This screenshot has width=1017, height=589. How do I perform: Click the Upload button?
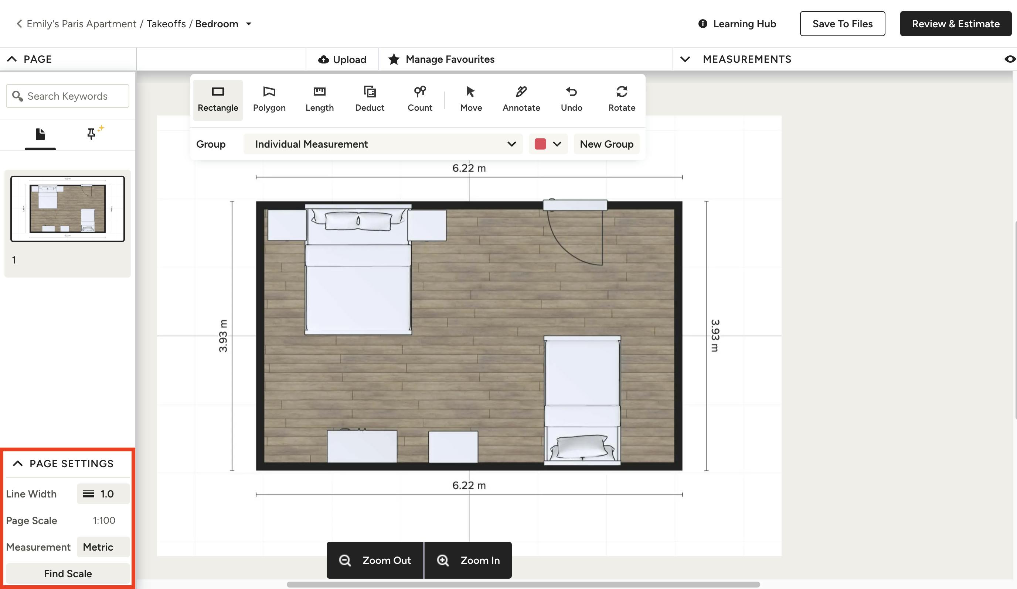[x=342, y=59]
